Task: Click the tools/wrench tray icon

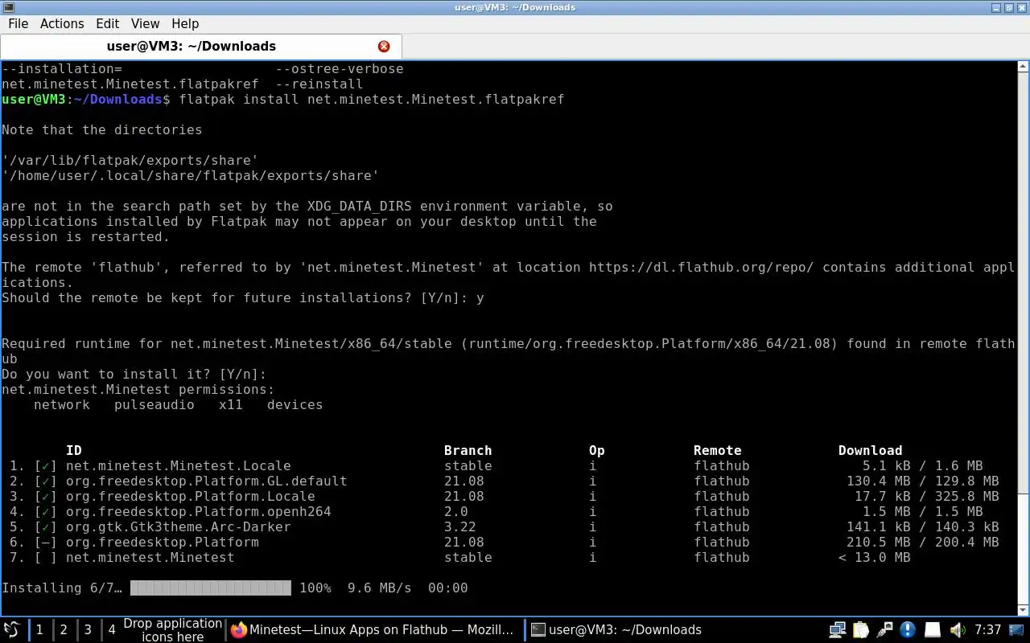Action: tap(884, 629)
